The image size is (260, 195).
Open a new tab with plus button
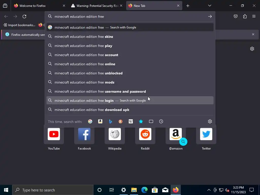tap(188, 6)
